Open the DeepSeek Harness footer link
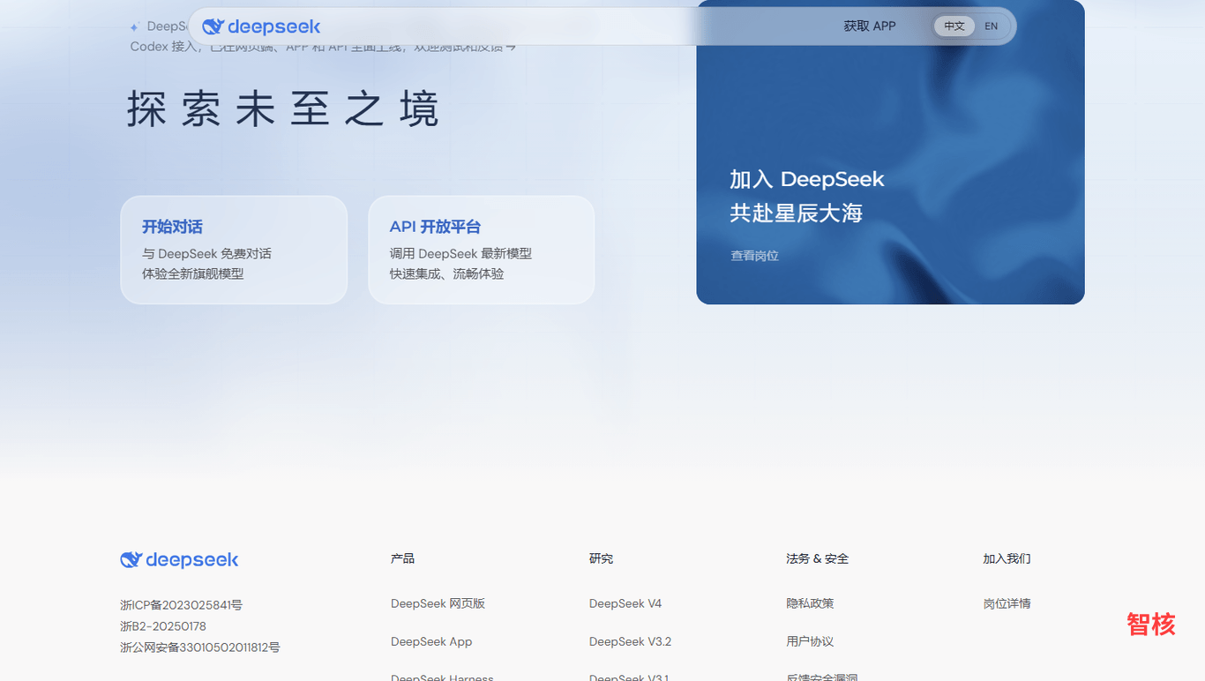The height and width of the screenshot is (681, 1205). (442, 677)
